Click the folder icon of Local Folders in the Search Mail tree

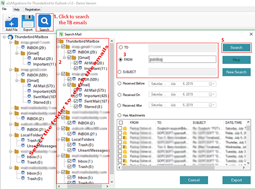(68, 140)
